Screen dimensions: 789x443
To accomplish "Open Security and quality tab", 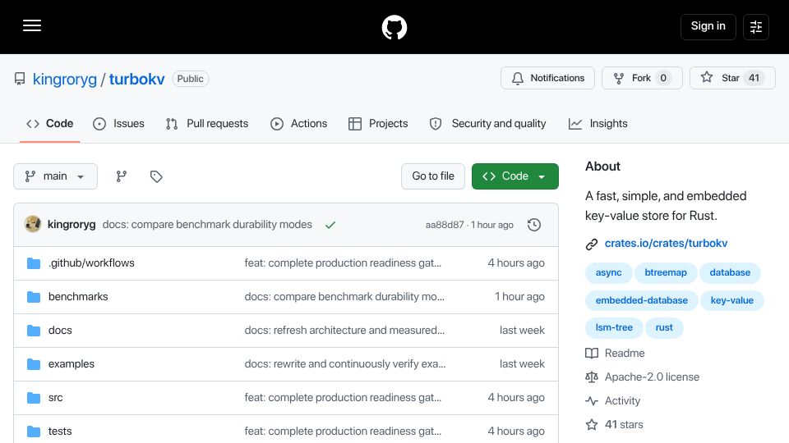I will tap(487, 124).
